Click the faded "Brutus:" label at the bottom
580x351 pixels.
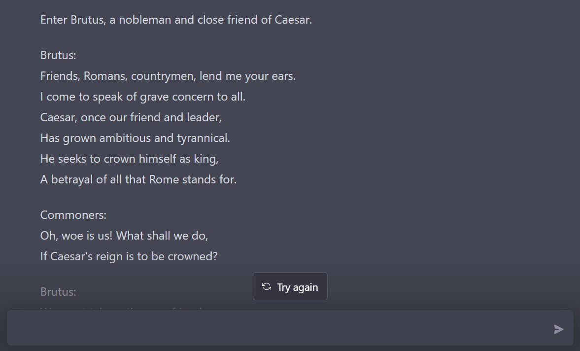58,292
